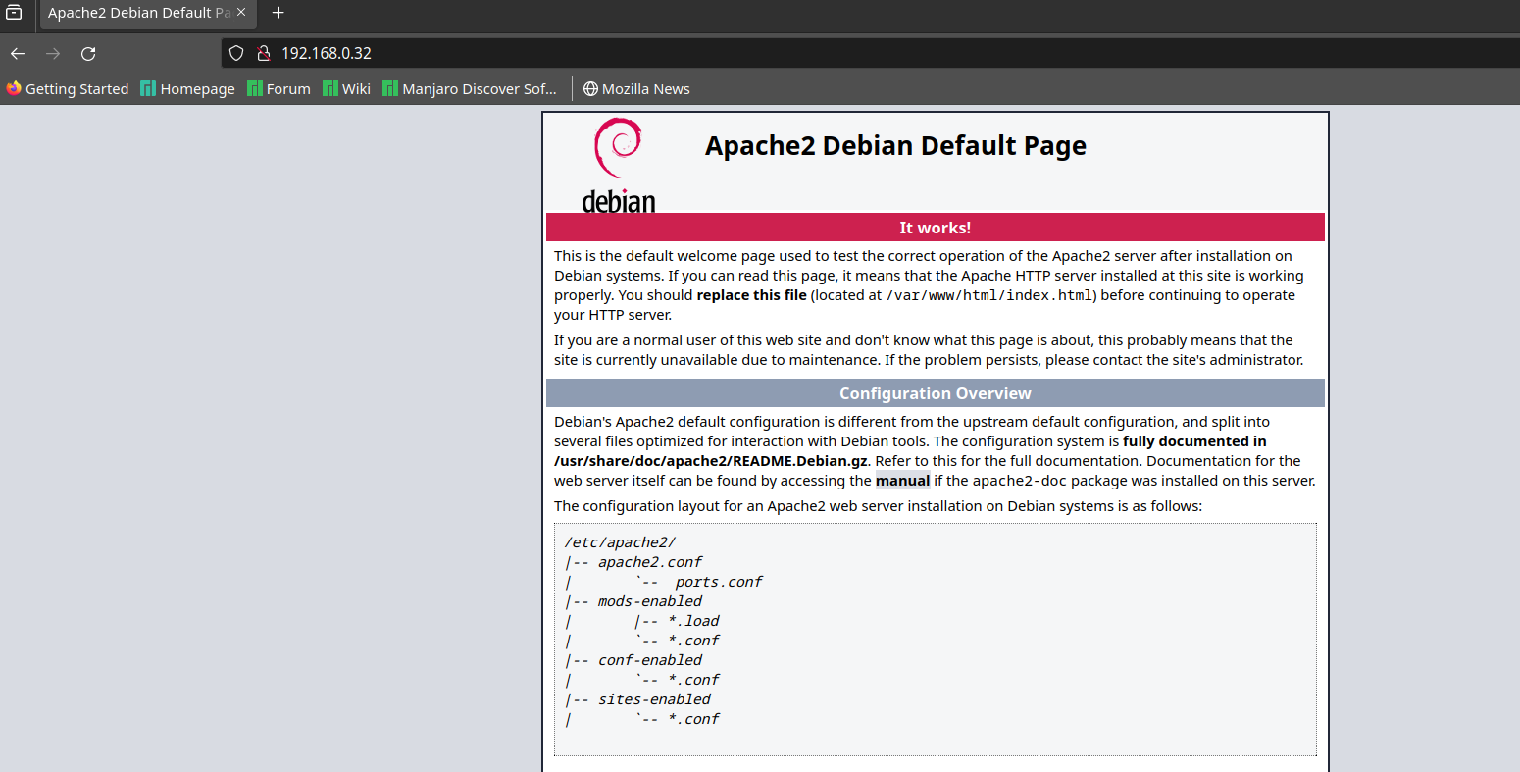
Task: Go back to previous page
Action: 18,53
